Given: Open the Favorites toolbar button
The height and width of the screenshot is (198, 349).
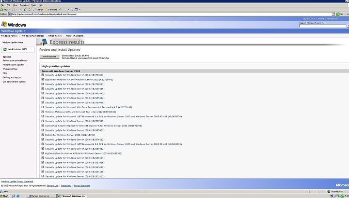Looking at the screenshot, I should tap(51, 10).
